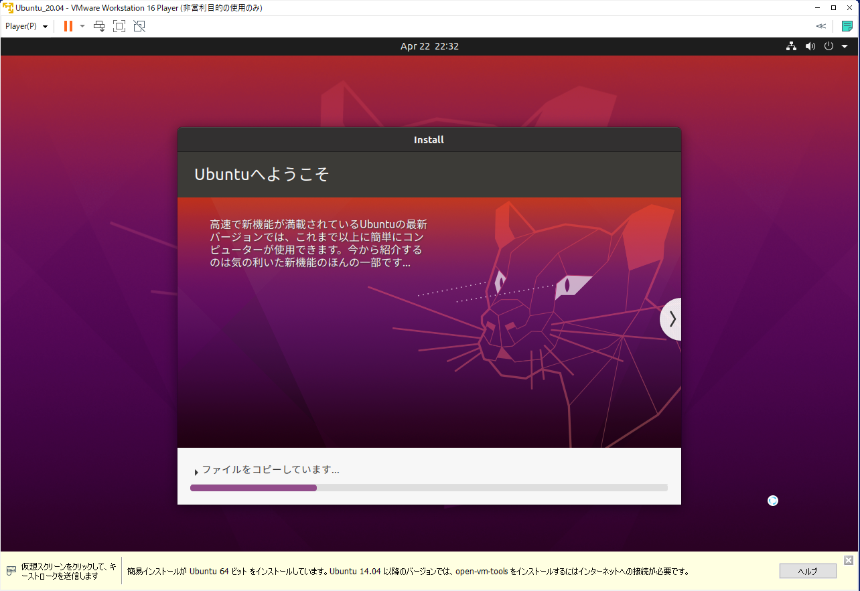
Task: Maximize the VMware Player window
Action: tap(833, 8)
